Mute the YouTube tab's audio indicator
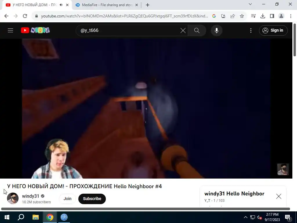Image resolution: width=297 pixels, height=223 pixels. [x=61, y=5]
